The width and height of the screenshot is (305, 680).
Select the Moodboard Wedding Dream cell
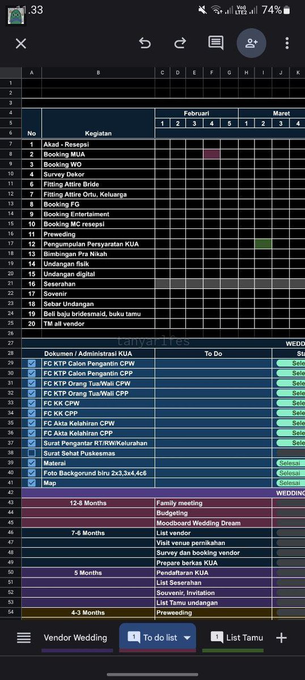pos(213,523)
